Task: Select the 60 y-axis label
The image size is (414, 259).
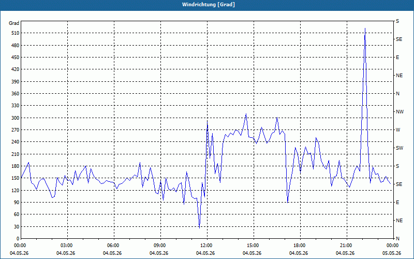Action: (16, 214)
